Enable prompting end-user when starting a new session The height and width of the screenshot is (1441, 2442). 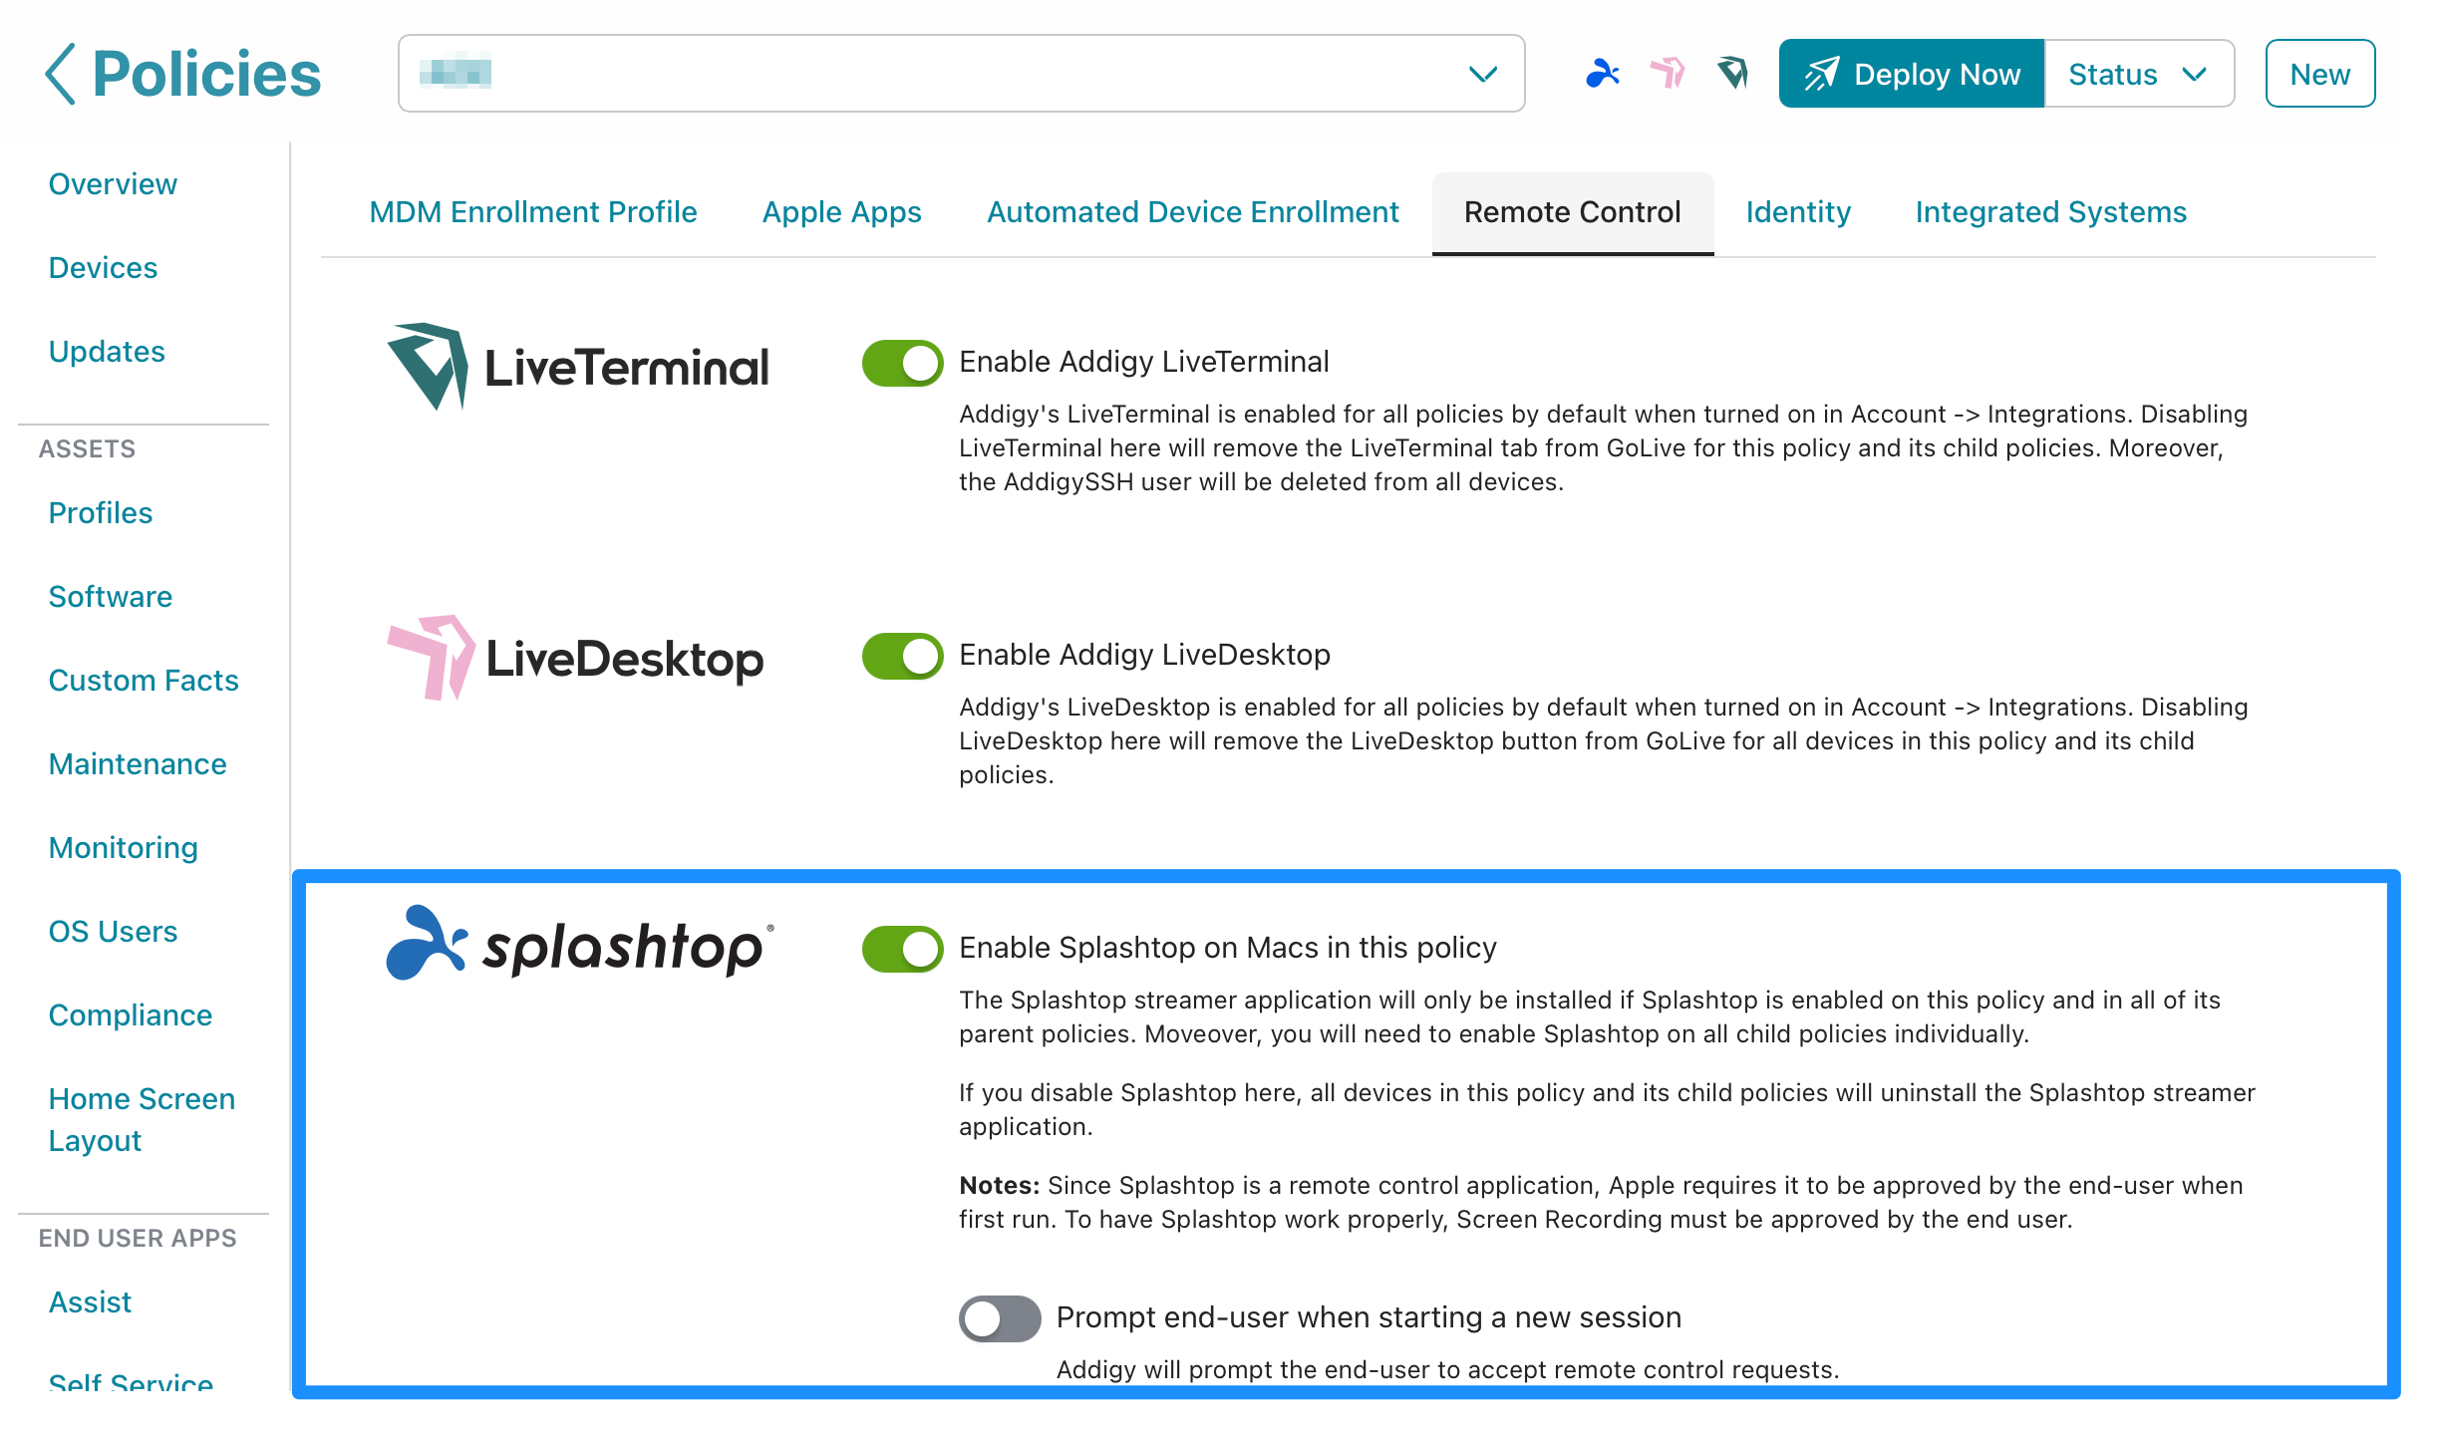[998, 1317]
